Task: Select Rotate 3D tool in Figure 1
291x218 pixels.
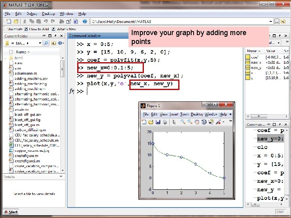Action: [204, 122]
